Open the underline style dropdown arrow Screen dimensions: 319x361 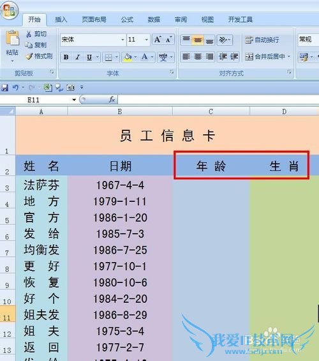(x=97, y=57)
